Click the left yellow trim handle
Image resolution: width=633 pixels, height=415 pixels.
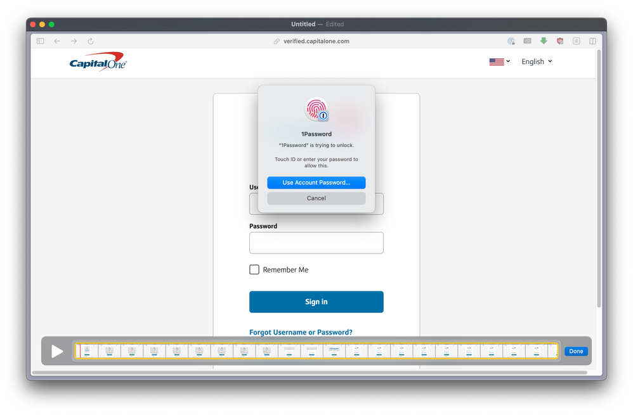(x=75, y=351)
